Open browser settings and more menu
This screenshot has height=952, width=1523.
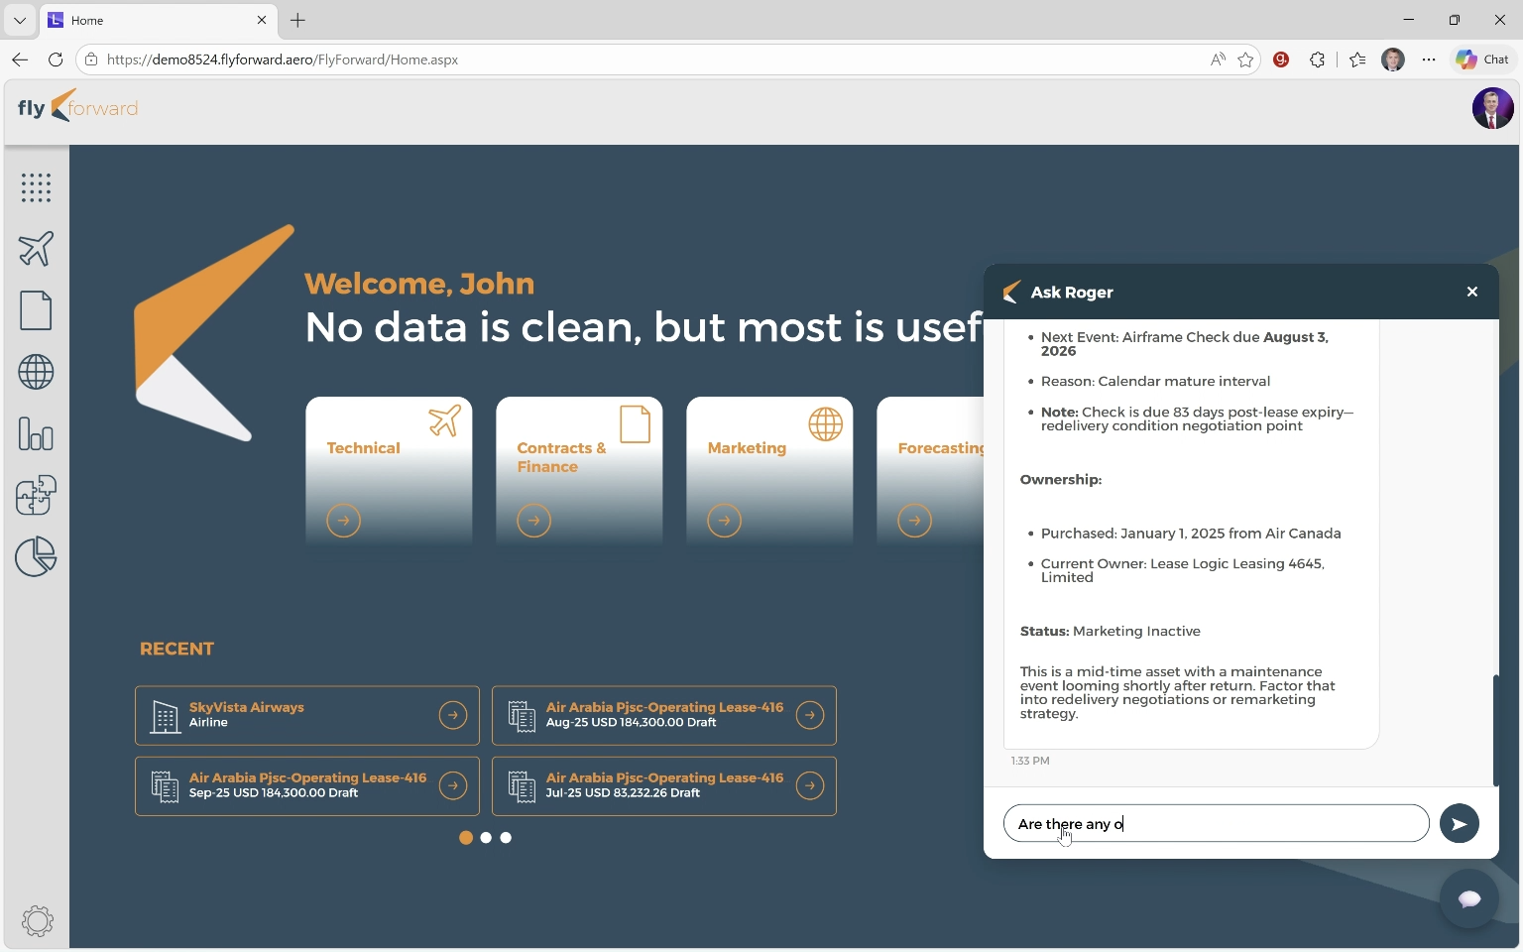tap(1428, 59)
